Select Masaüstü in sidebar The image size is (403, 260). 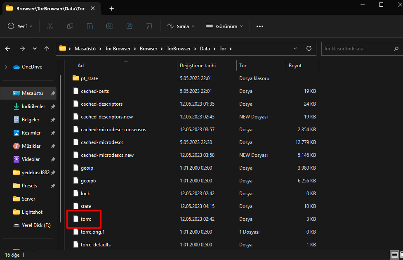[28, 93]
